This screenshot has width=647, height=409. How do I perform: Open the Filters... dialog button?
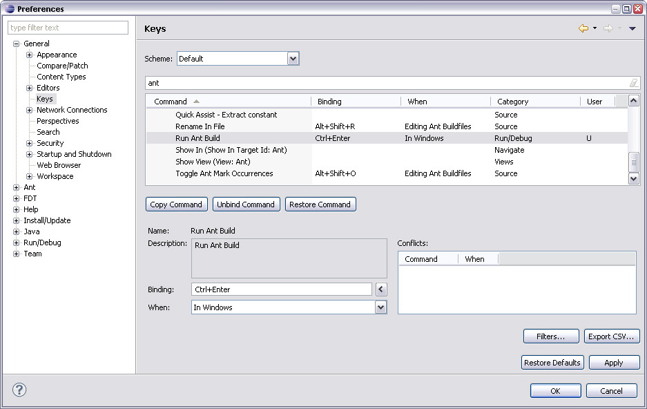[551, 336]
